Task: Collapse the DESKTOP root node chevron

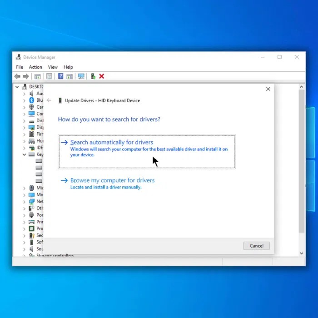Action: (x=17, y=87)
